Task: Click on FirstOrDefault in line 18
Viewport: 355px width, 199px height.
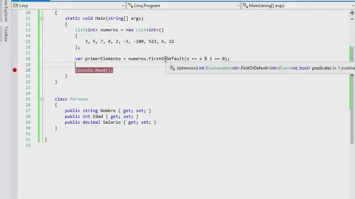Action: (x=166, y=59)
